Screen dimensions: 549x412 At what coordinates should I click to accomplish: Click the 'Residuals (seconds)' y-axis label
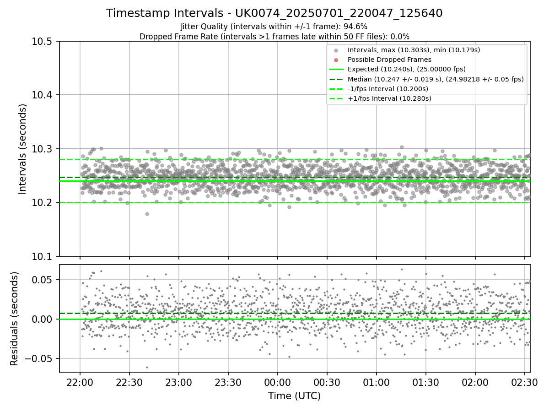(x=14, y=319)
